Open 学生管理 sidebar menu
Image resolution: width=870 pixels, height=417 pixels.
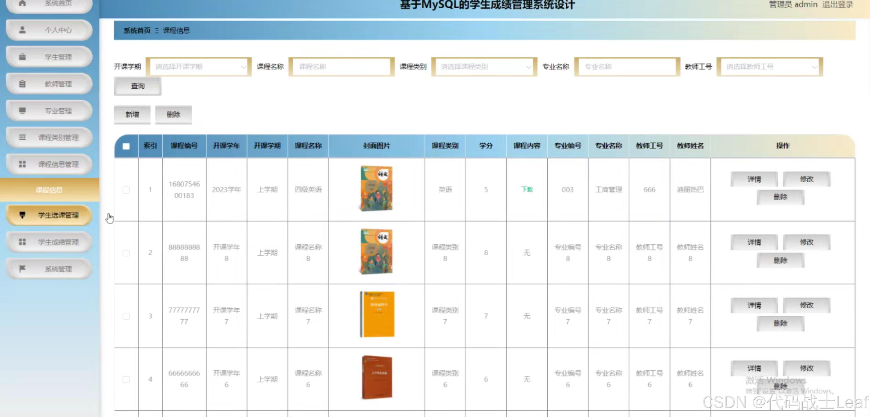49,57
